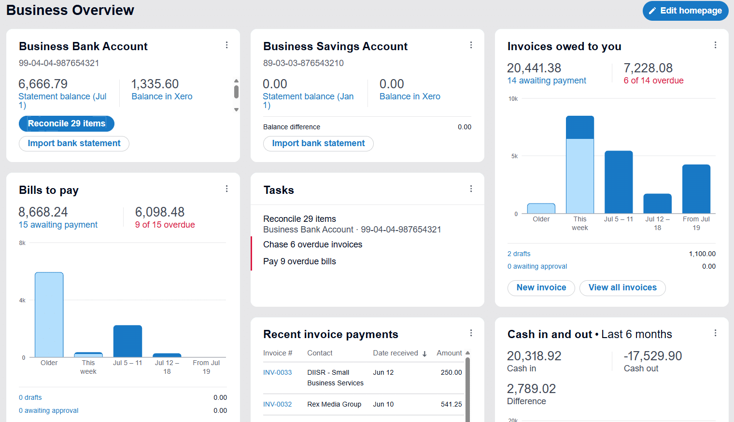Click Savings Account number 89-03-03-876543210
The image size is (734, 422).
303,63
